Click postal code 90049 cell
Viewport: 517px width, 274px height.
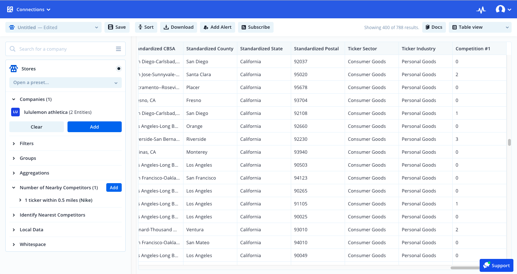point(318,255)
